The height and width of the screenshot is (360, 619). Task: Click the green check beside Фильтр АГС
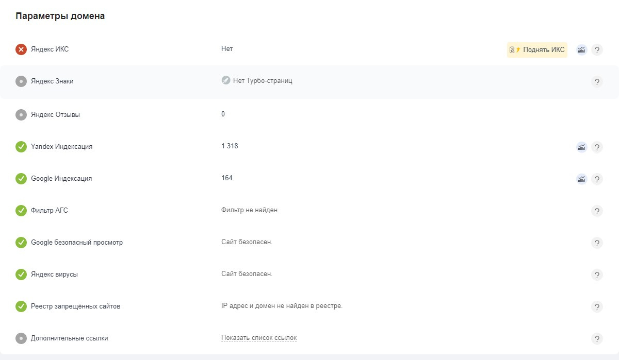point(21,211)
